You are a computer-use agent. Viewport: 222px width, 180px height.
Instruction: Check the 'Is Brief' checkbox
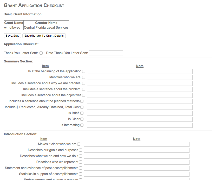coord(82,113)
